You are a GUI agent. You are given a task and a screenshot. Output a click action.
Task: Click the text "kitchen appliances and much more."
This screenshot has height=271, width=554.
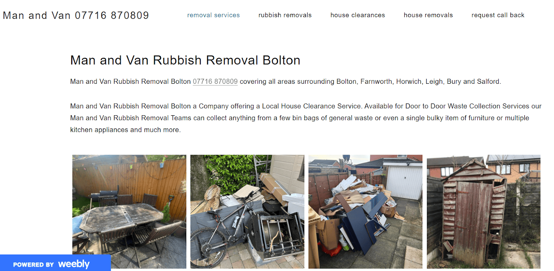click(x=125, y=130)
